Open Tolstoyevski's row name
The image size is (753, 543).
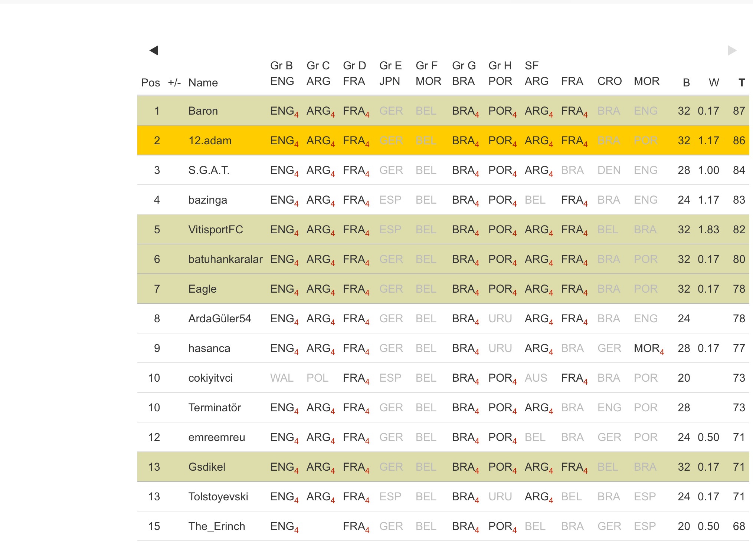coord(218,497)
